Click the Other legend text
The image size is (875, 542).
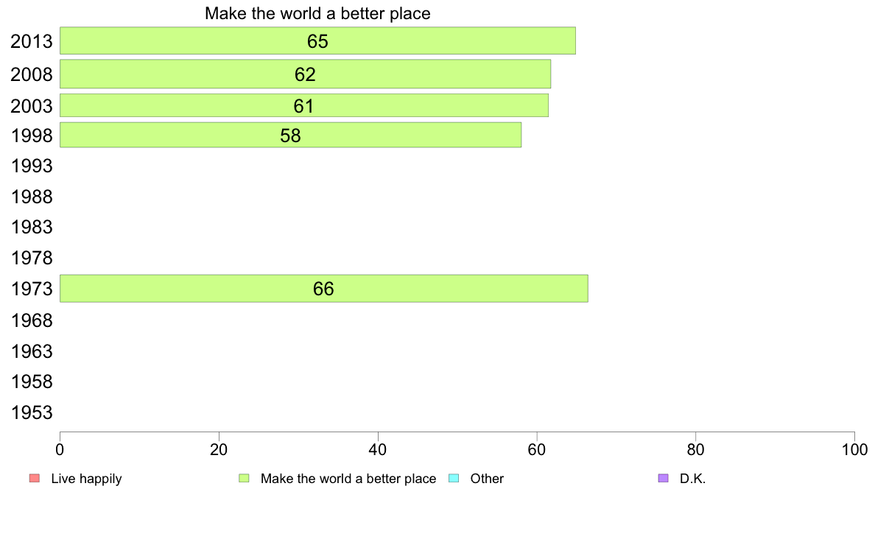(x=487, y=479)
